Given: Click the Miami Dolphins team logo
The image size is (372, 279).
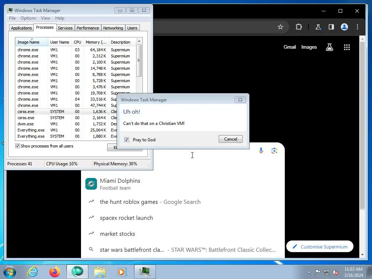Looking at the screenshot, I should pyautogui.click(x=91, y=184).
